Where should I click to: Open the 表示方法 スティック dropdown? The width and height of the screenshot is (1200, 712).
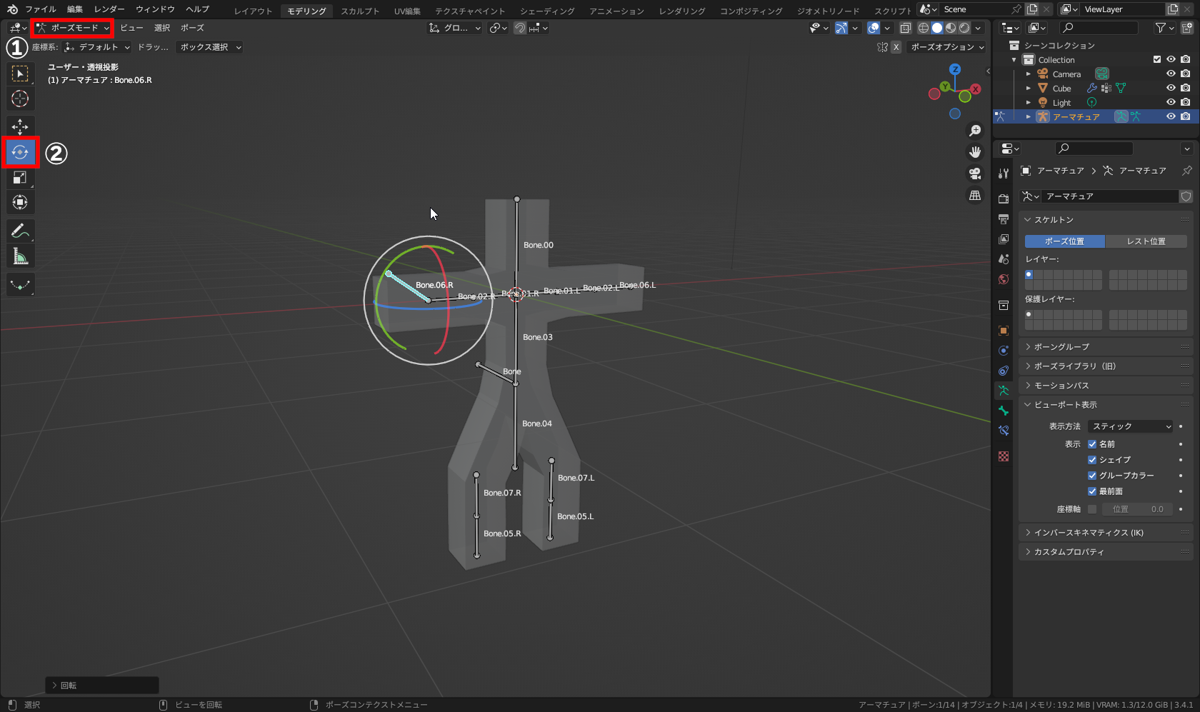[x=1131, y=426]
